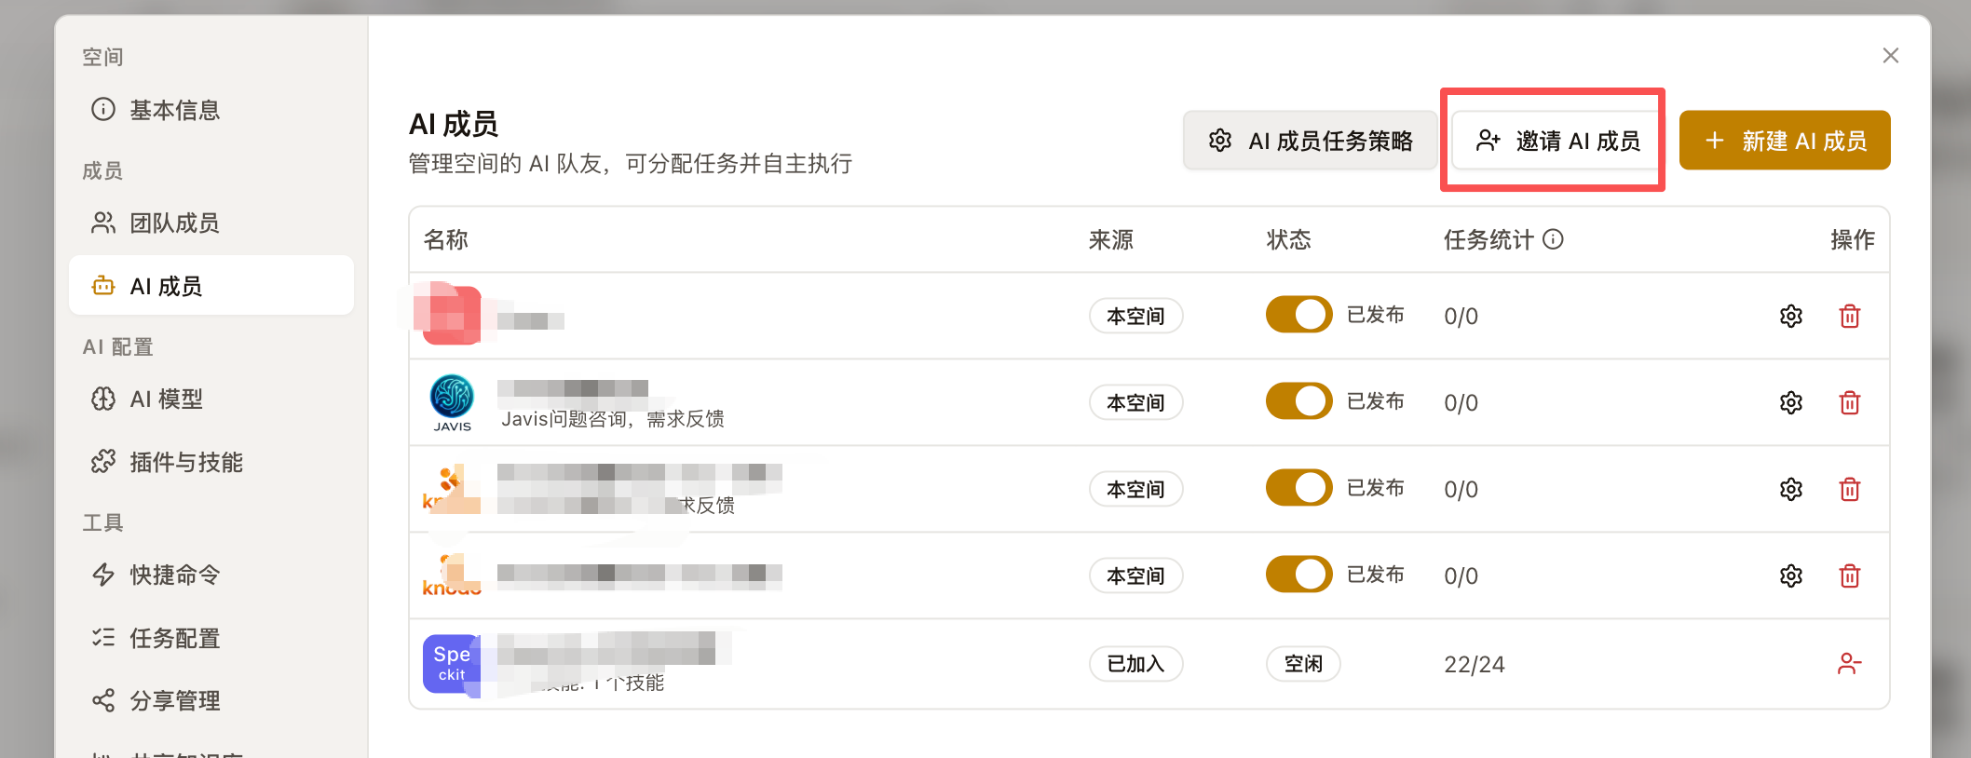
Task: Delete the third AI member with trash icon
Action: 1849,489
